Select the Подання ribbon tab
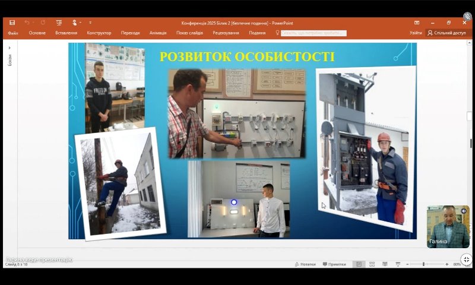 click(257, 33)
